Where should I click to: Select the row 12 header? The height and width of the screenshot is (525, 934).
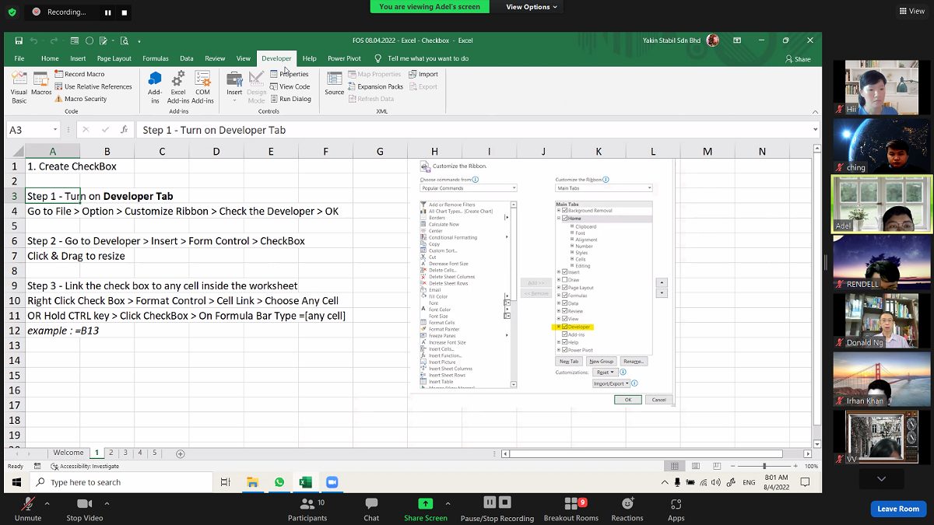pyautogui.click(x=14, y=331)
